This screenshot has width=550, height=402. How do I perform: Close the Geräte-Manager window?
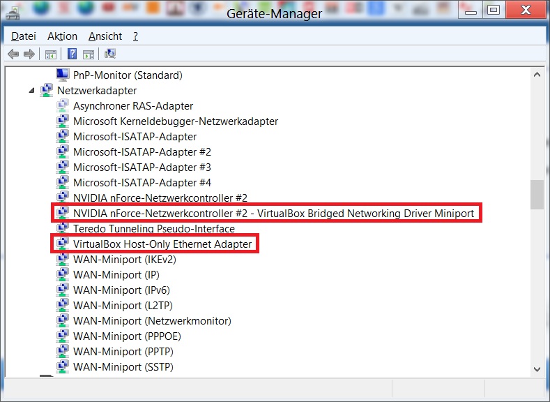(526, 10)
